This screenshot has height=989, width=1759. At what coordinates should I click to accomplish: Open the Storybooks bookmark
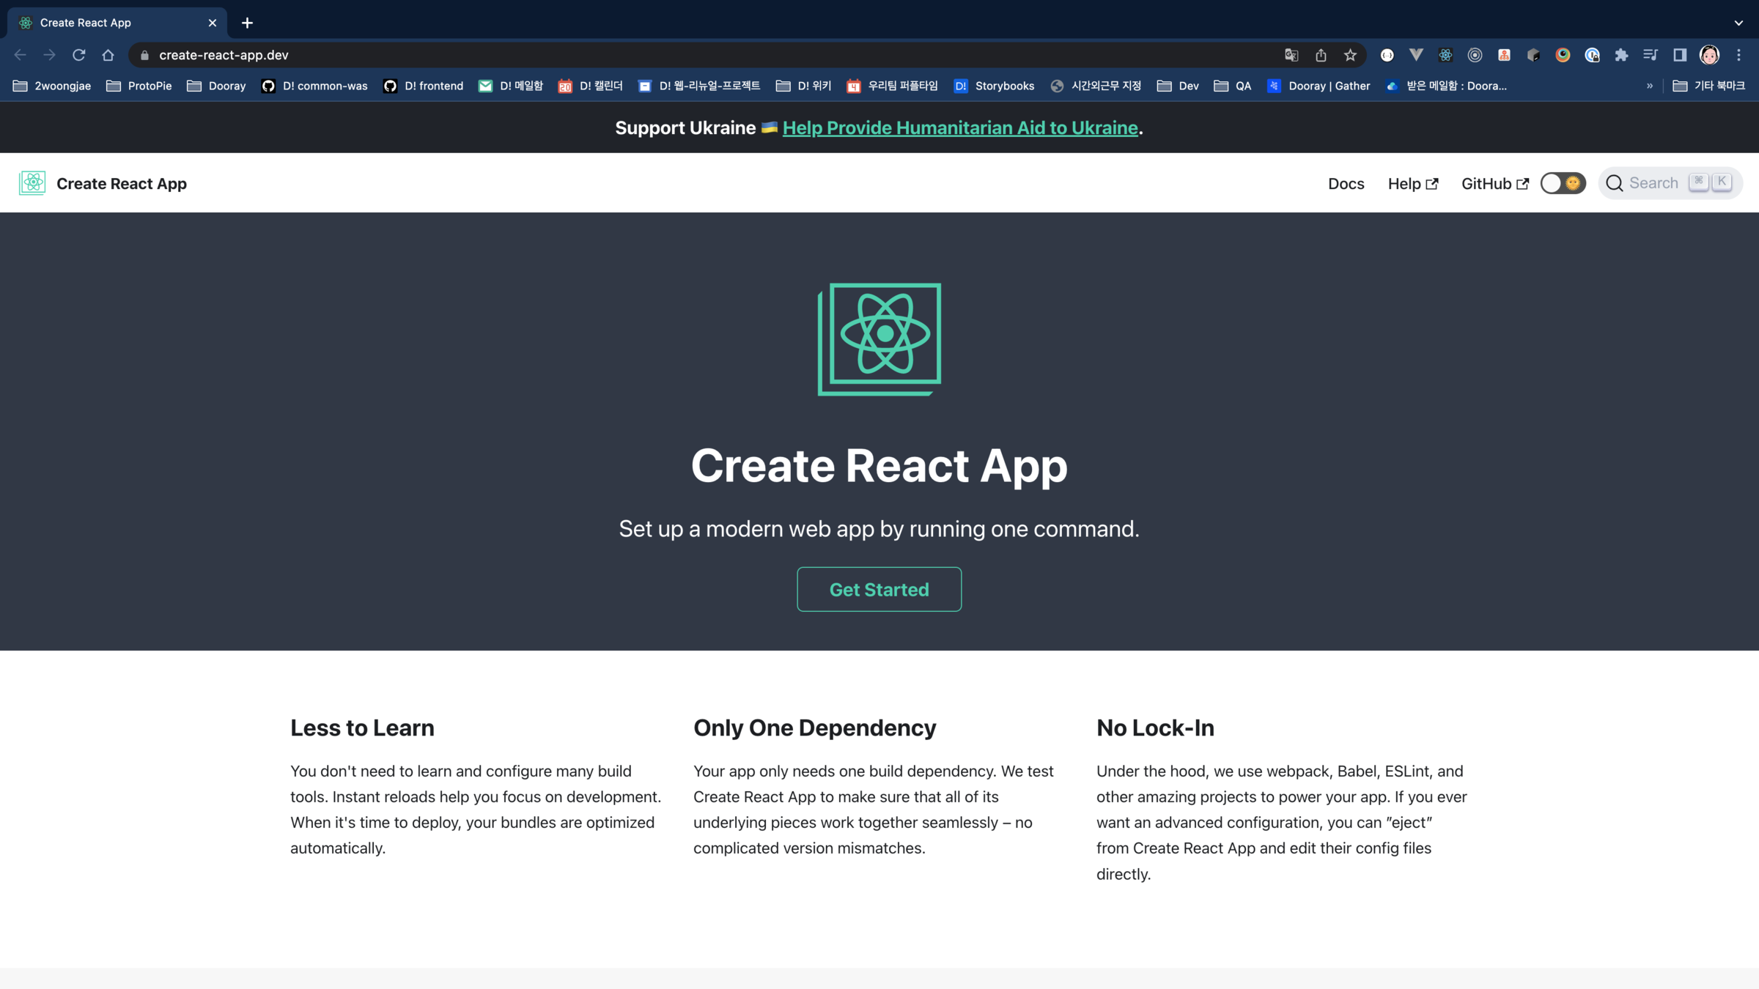(994, 86)
